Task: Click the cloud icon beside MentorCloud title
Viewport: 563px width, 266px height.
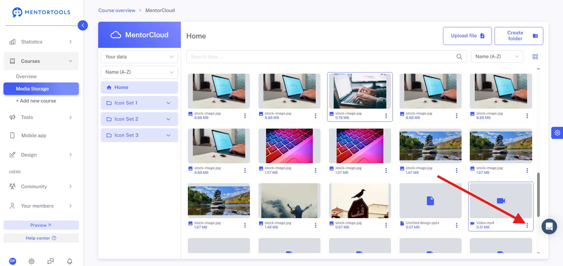Action: [x=116, y=35]
